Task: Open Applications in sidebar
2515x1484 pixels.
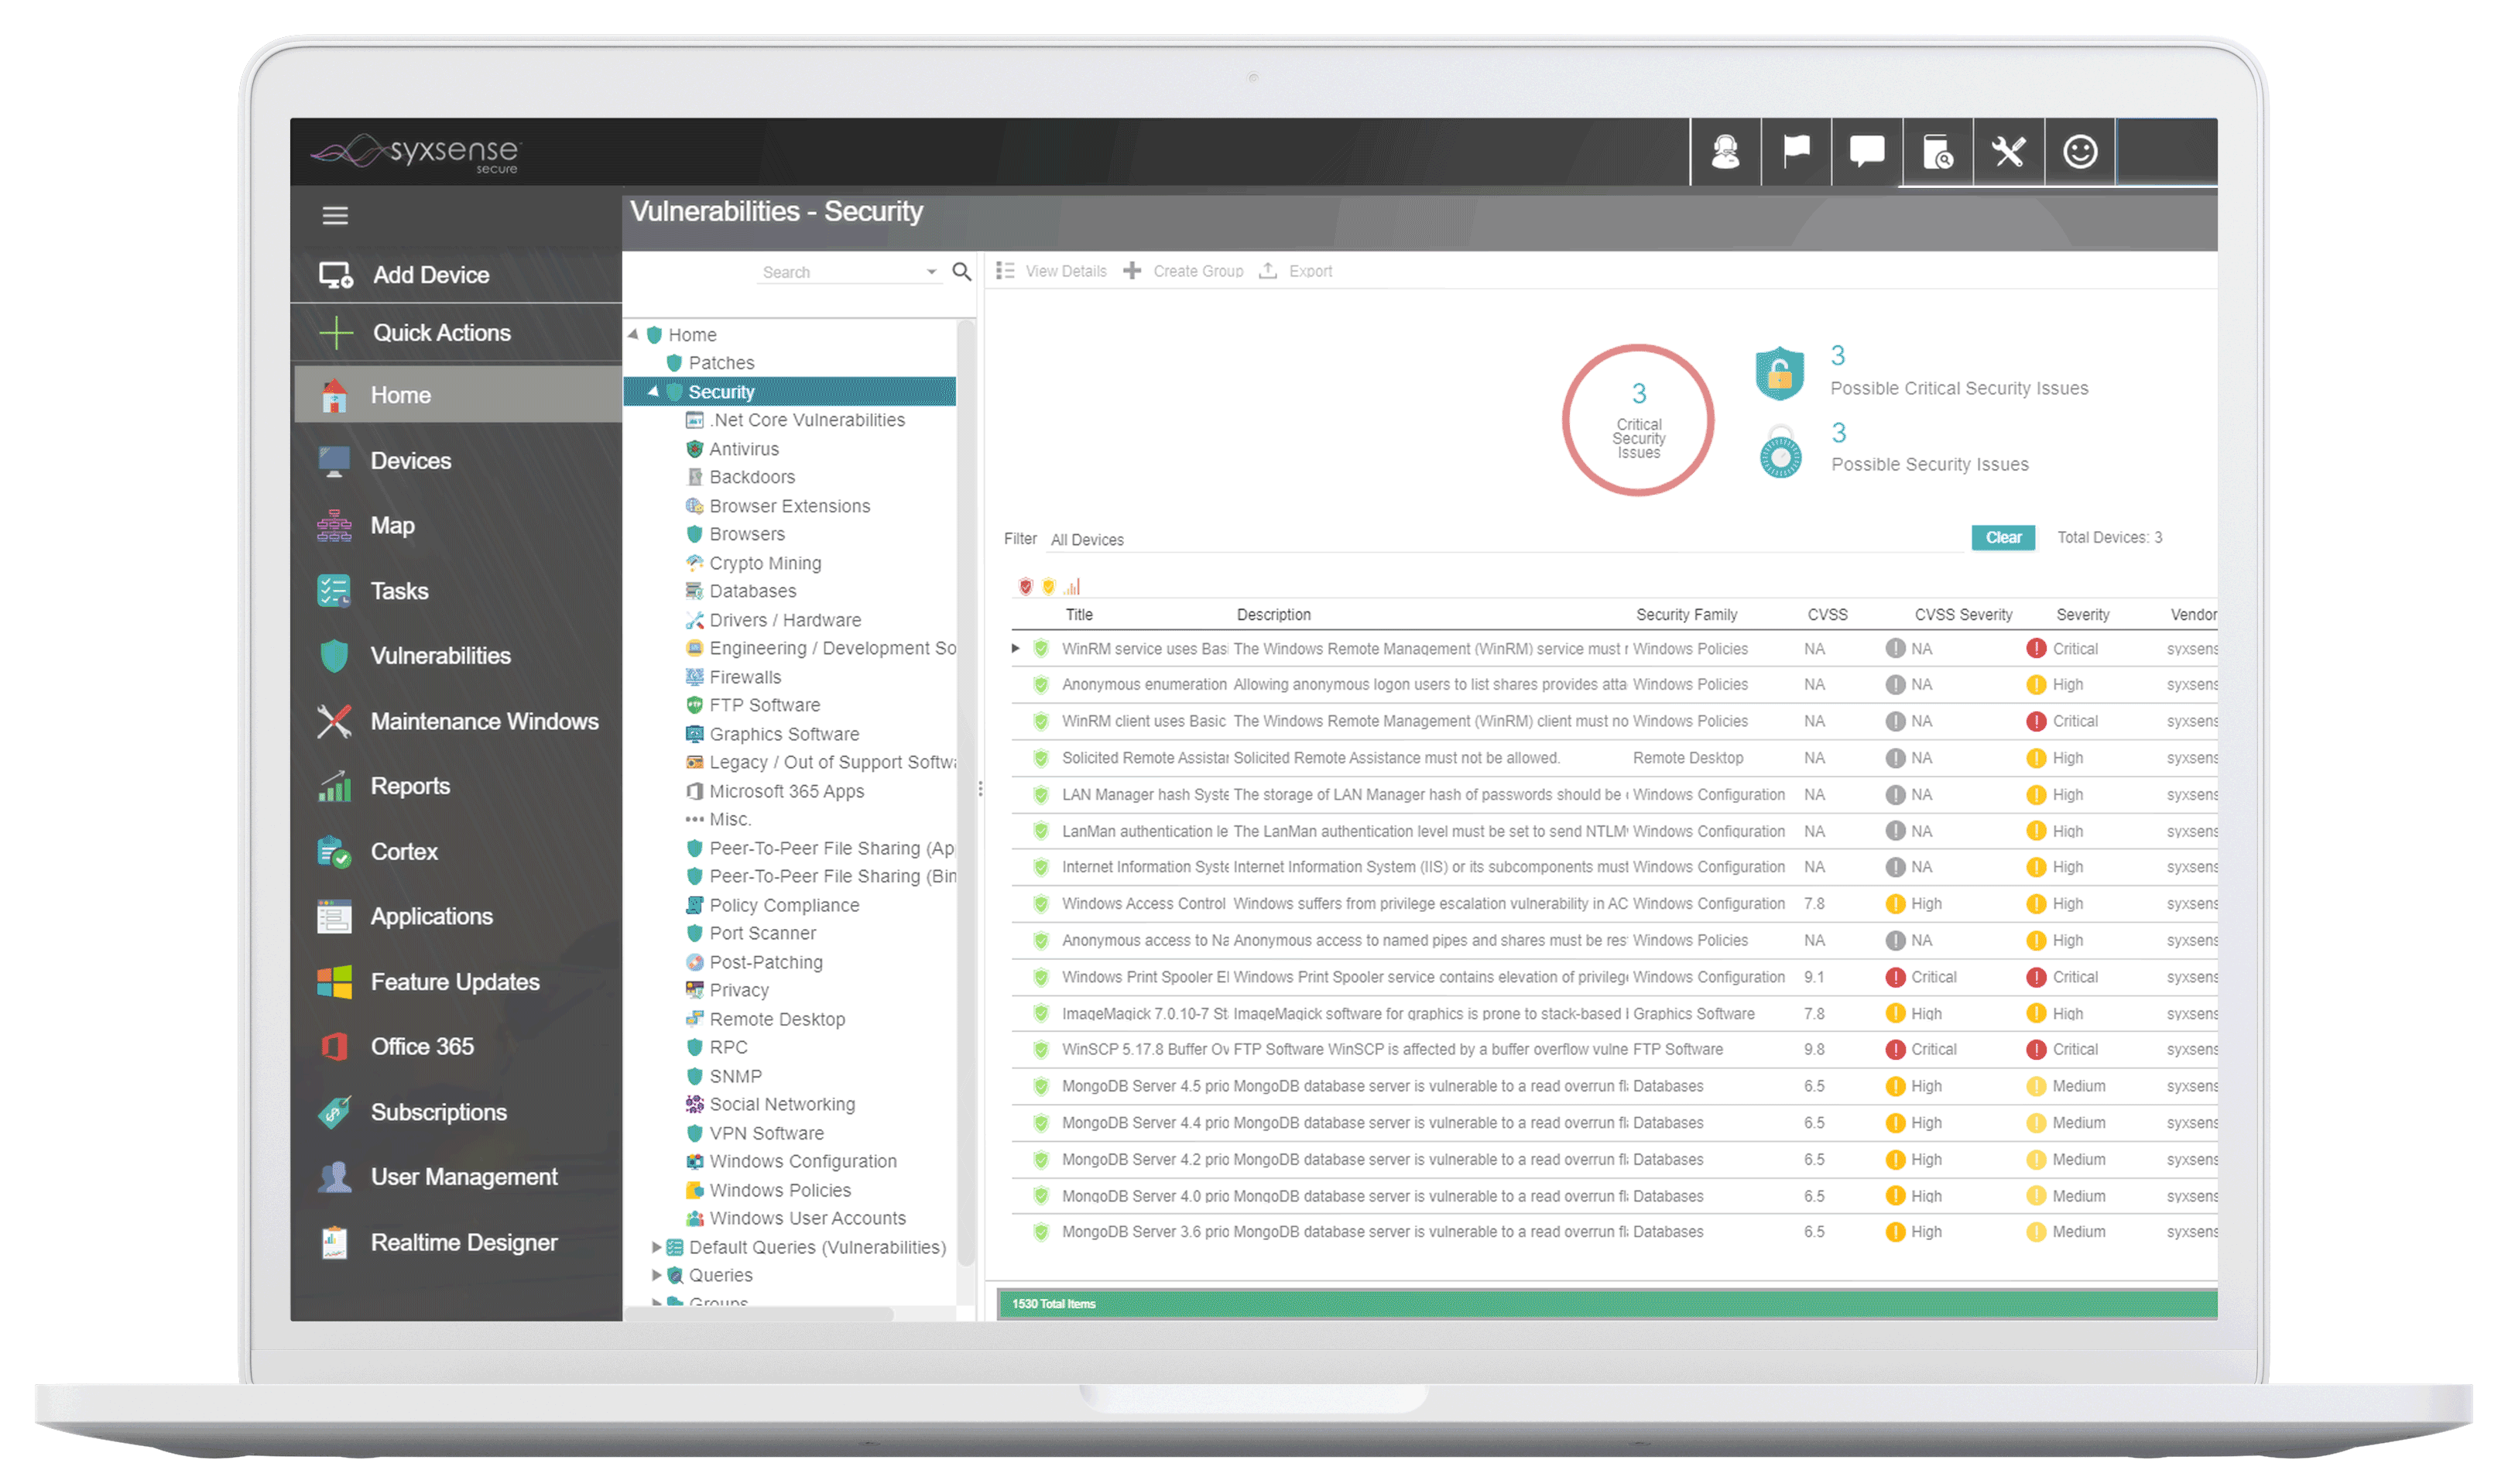Action: (456, 917)
